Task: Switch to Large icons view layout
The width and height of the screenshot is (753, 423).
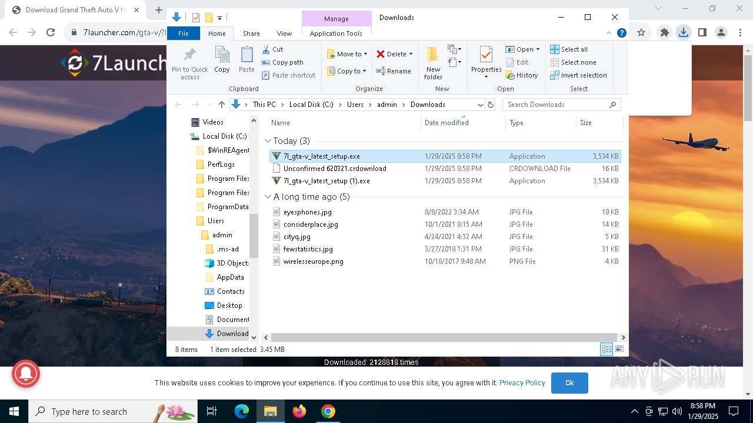Action: (x=619, y=349)
